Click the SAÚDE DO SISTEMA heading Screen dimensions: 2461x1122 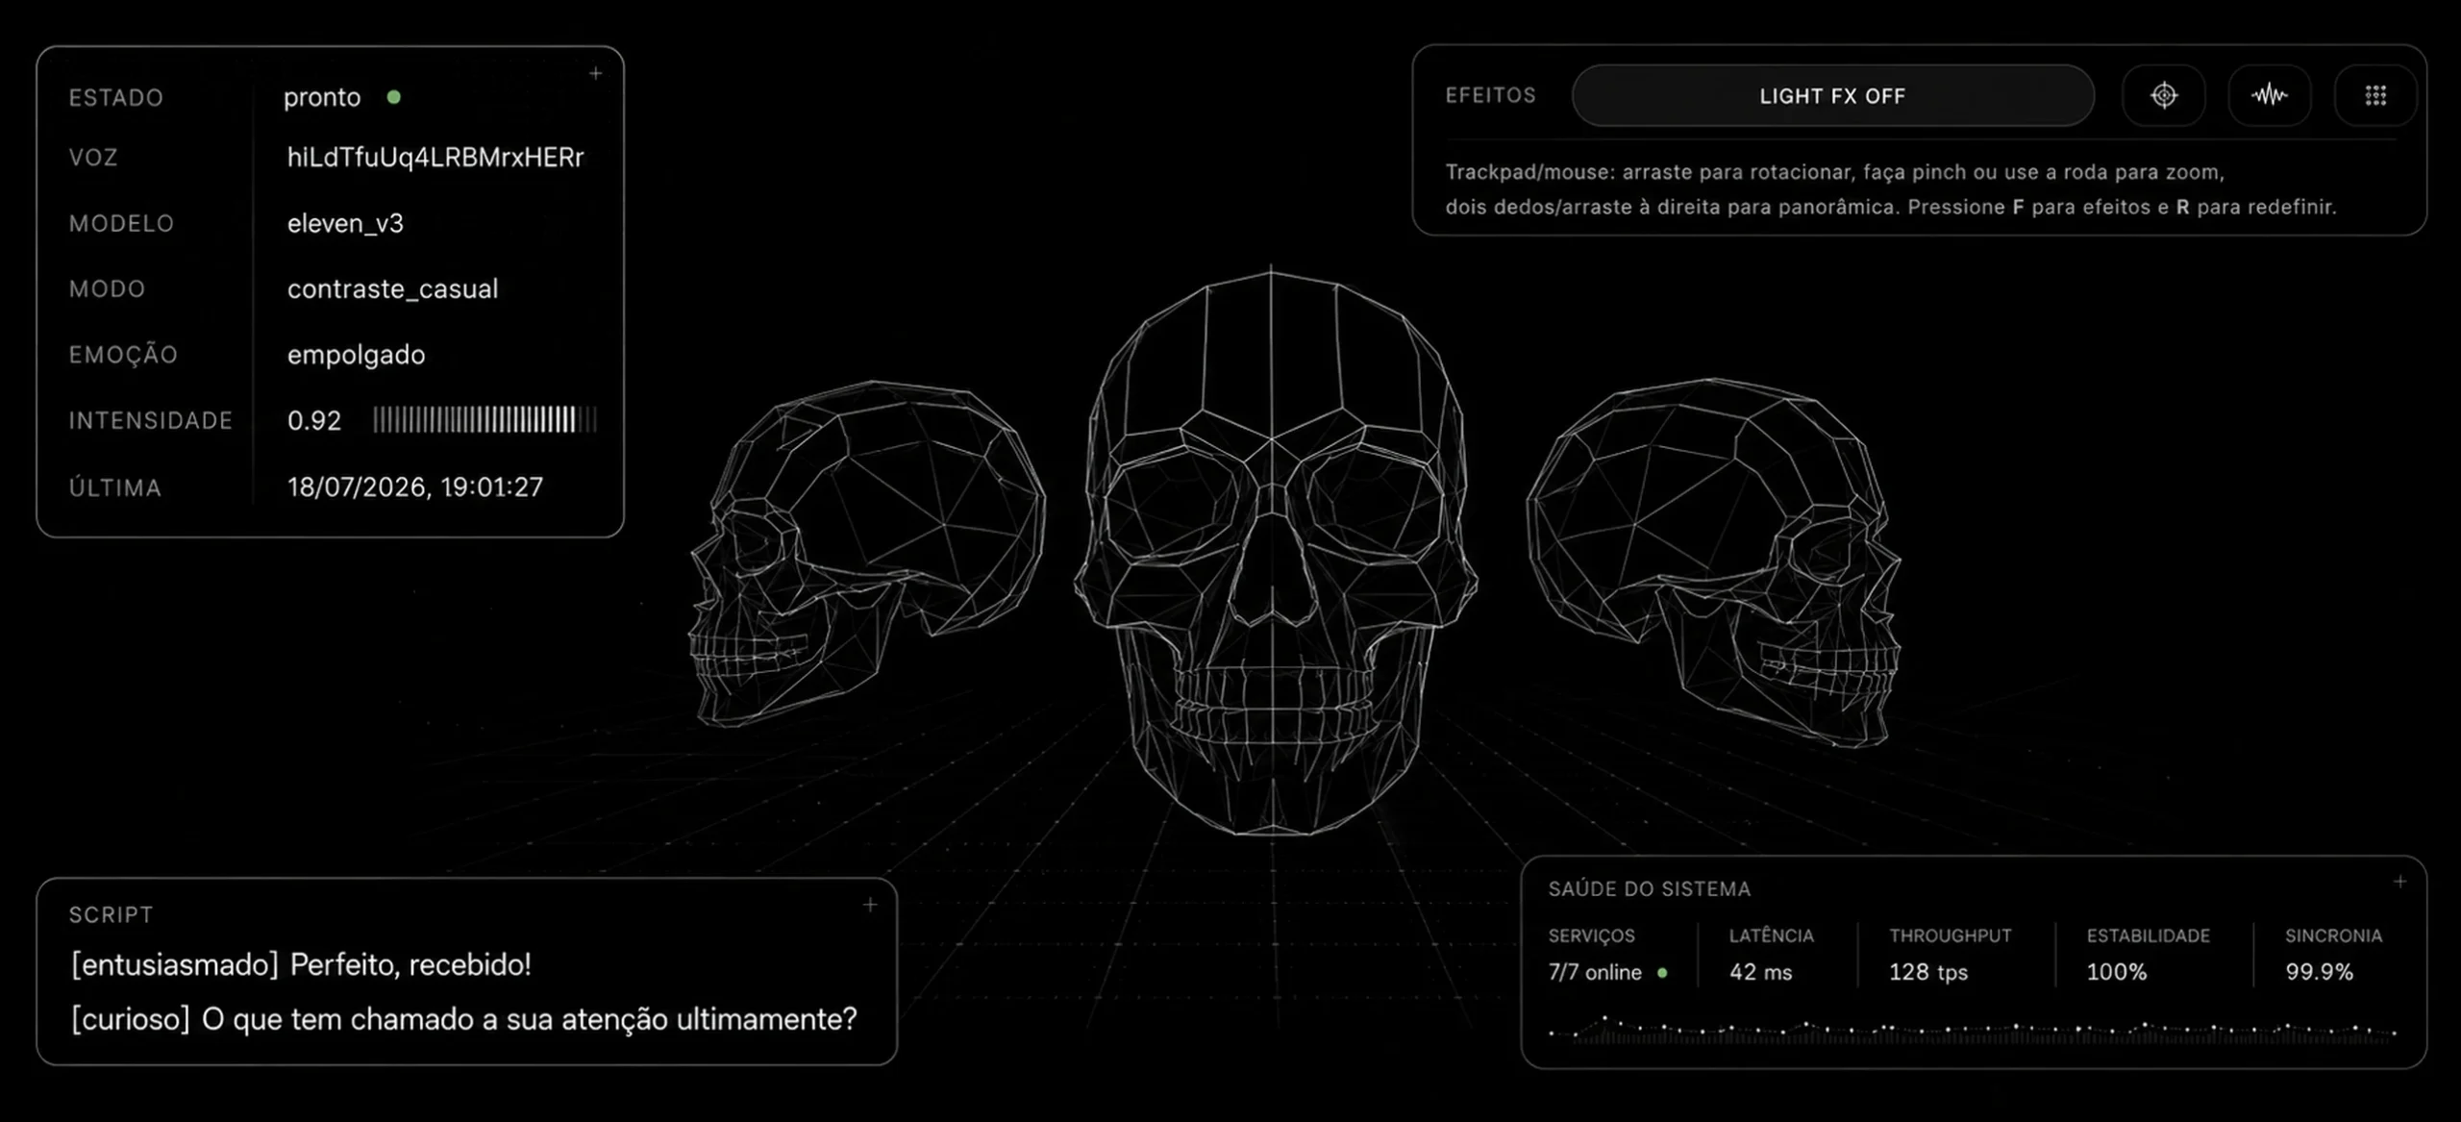tap(1649, 889)
